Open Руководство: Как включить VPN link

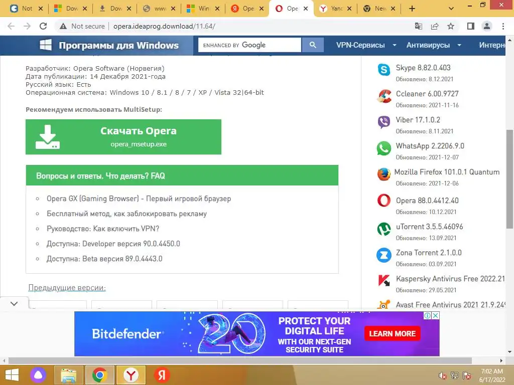(103, 229)
